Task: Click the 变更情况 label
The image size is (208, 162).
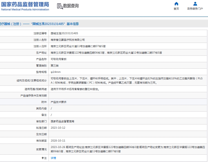Action: point(41,149)
